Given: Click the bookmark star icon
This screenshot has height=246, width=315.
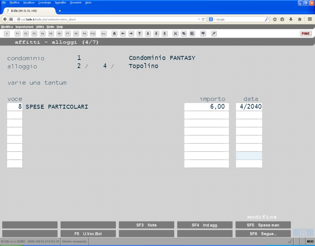Looking at the screenshot, I should pos(275,19).
